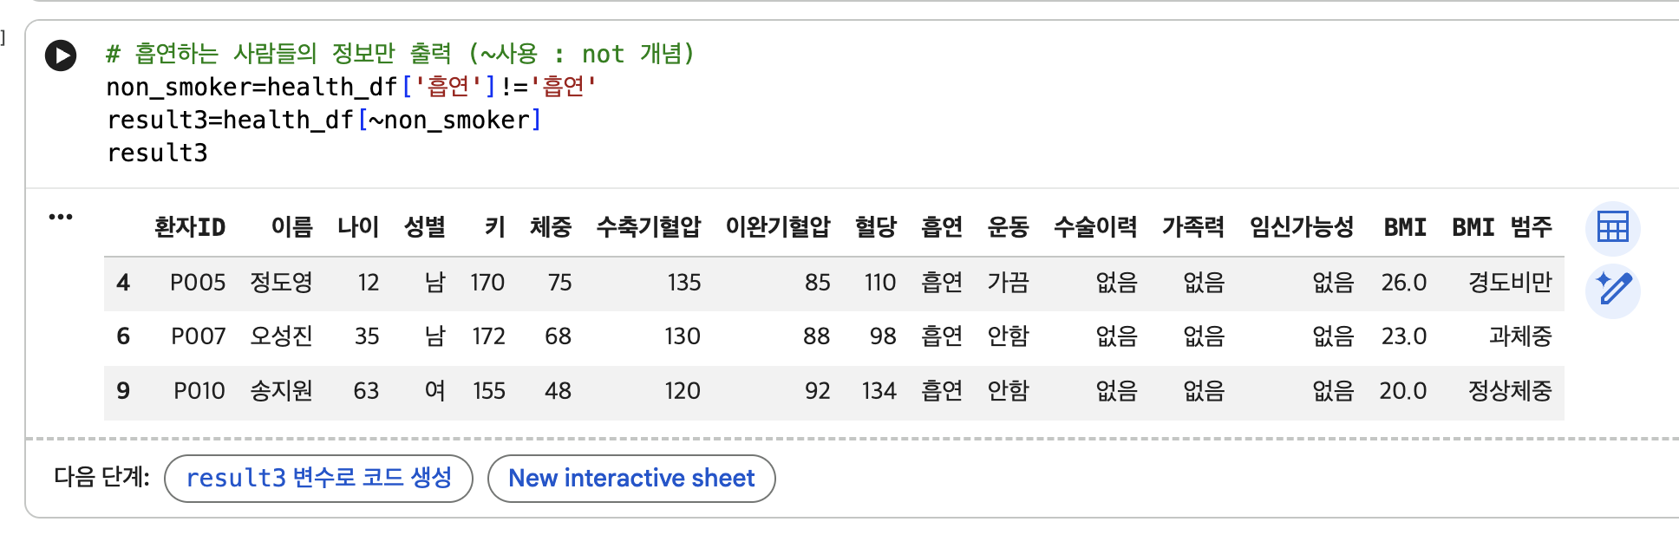Open New interactive sheet button
The image size is (1679, 548).
coord(631,479)
